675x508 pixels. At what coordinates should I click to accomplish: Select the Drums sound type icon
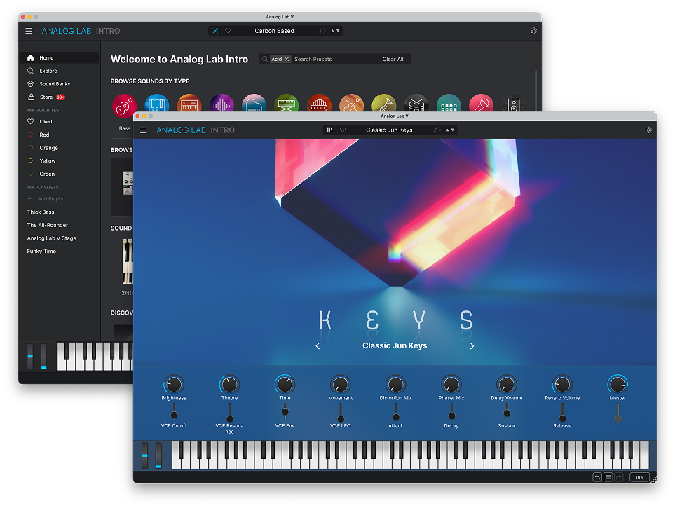coord(416,105)
